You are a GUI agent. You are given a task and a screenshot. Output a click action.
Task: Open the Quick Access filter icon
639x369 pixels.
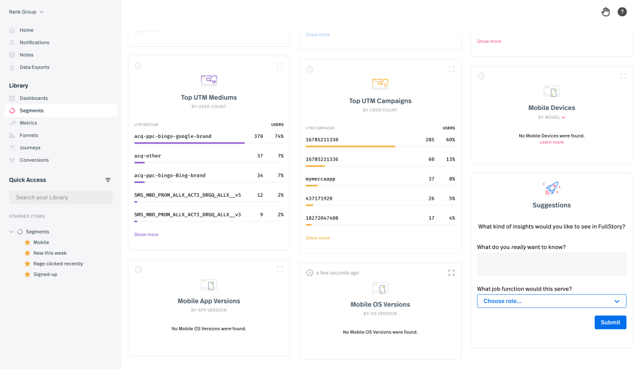coord(108,180)
